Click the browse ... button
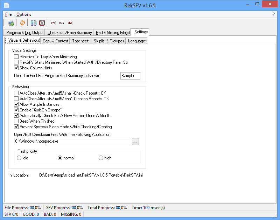 click(135, 142)
